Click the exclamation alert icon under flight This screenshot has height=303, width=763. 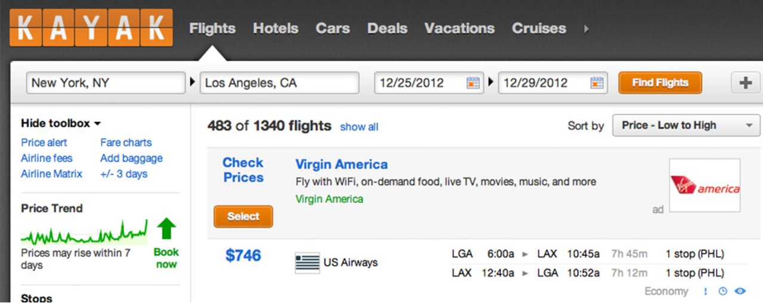[x=706, y=292]
